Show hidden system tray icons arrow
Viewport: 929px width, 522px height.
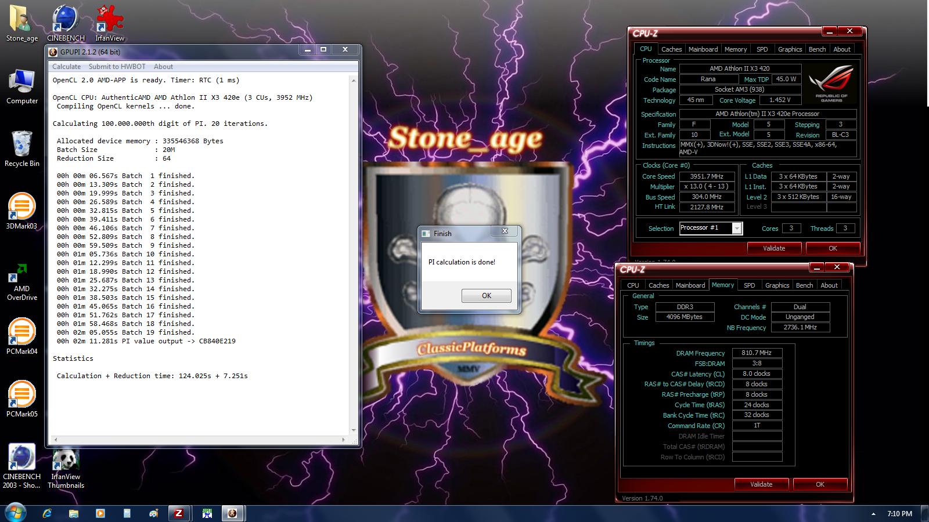click(874, 514)
